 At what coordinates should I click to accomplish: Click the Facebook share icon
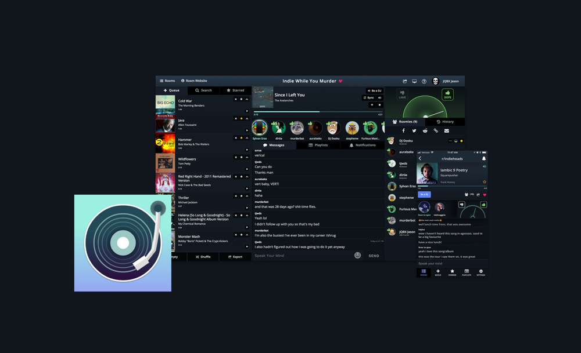click(x=403, y=131)
